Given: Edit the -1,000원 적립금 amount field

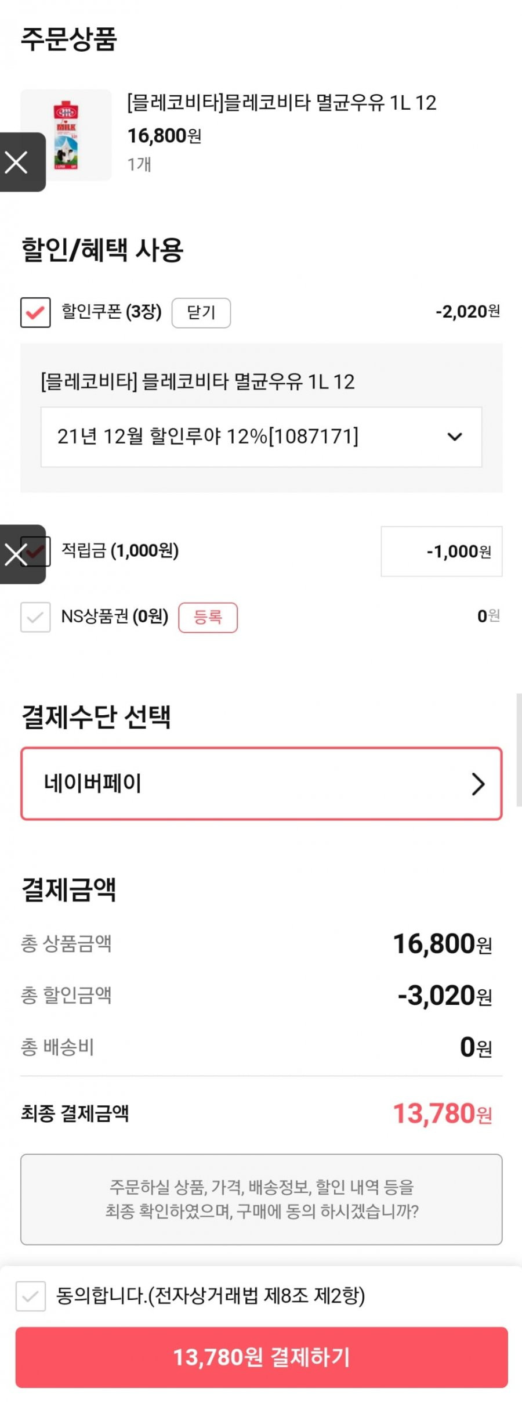Looking at the screenshot, I should coord(441,552).
